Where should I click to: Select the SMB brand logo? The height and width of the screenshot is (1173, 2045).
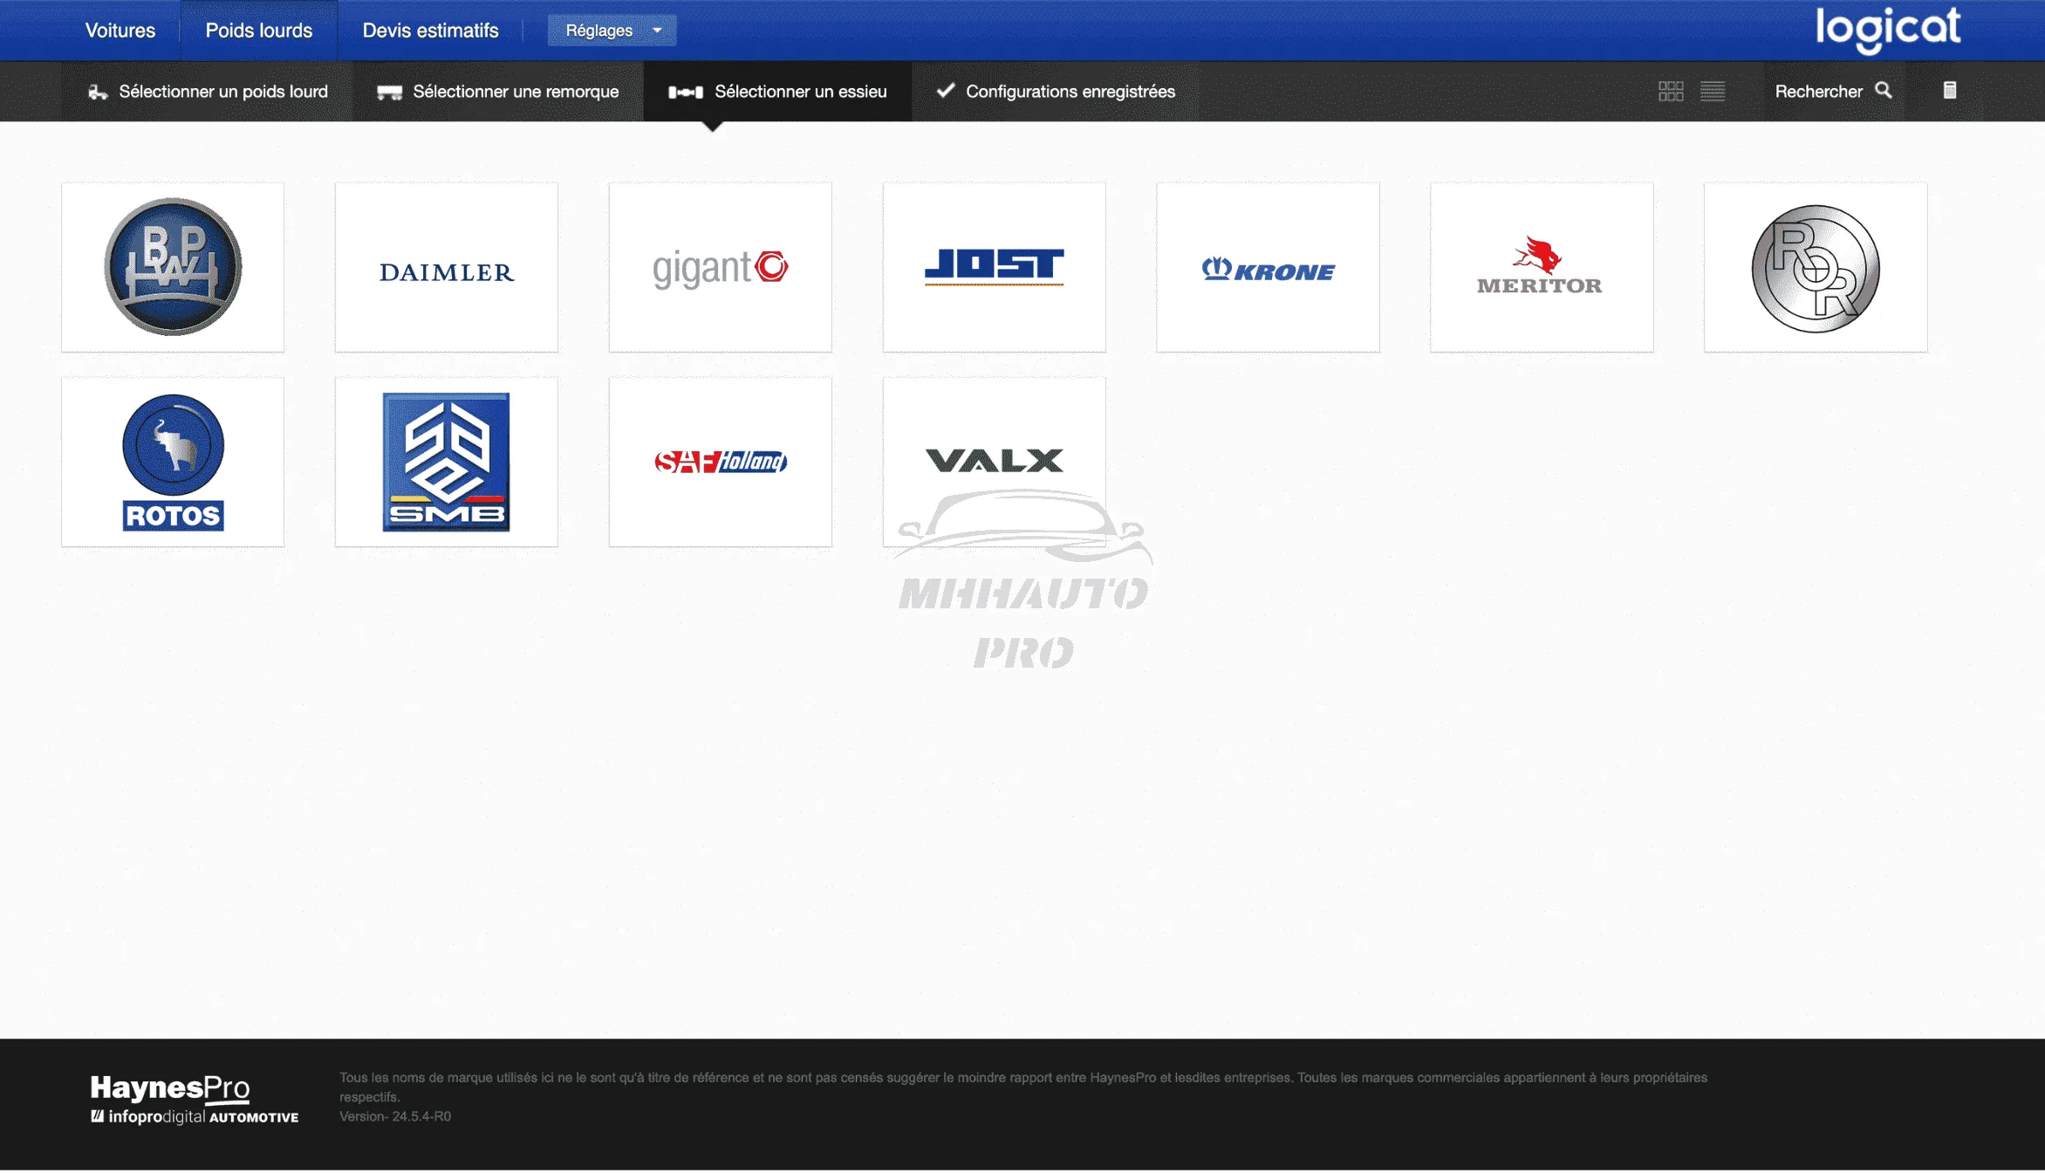pyautogui.click(x=447, y=462)
